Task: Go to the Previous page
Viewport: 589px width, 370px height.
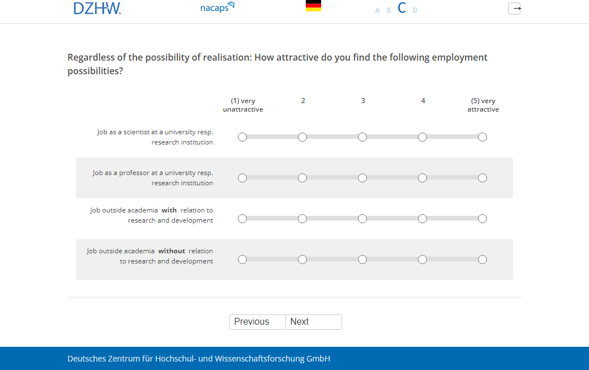Action: [257, 322]
